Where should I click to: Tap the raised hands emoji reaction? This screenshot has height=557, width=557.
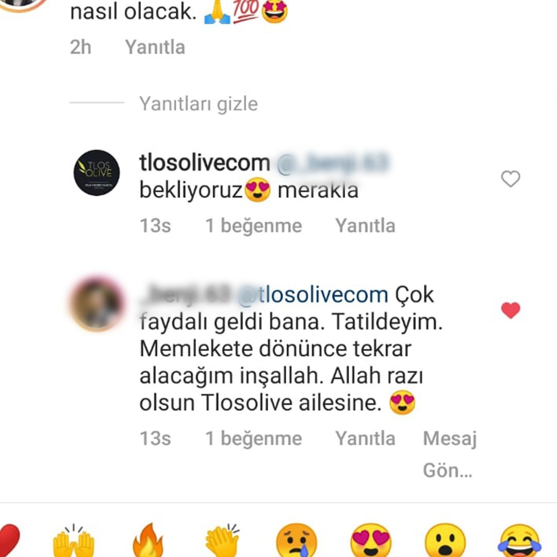tap(74, 540)
